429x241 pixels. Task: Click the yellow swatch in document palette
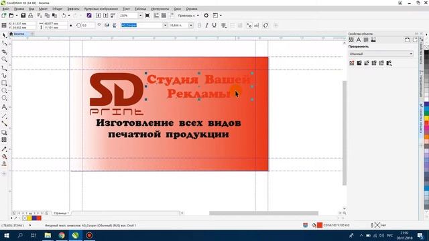pyautogui.click(x=29, y=218)
